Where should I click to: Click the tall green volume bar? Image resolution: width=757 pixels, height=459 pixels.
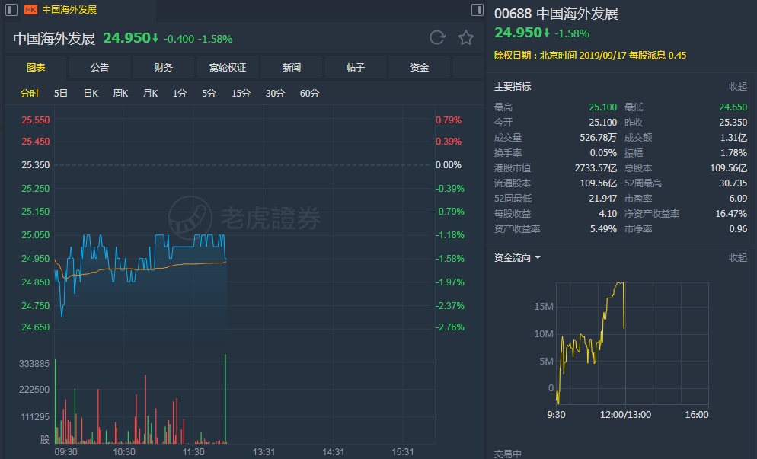225,399
